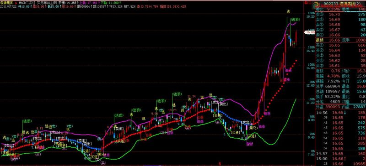
Task: Select the 14:56 tick row
Action: (x=341, y=113)
